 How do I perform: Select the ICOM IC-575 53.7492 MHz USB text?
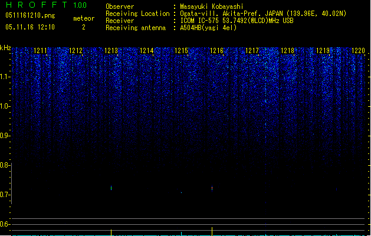click(237, 21)
